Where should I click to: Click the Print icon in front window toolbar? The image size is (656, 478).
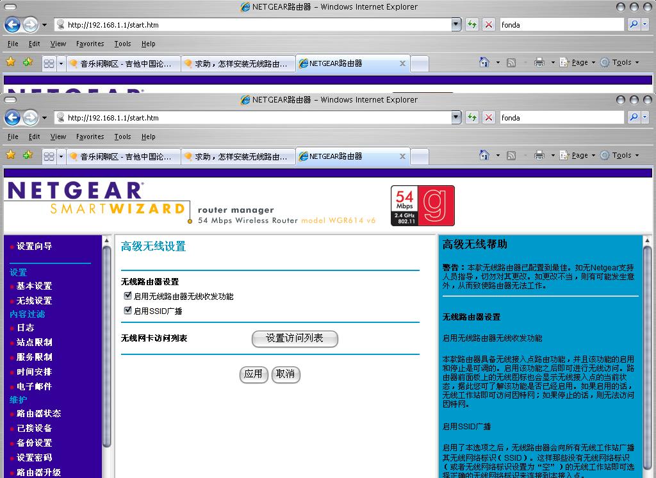[539, 155]
